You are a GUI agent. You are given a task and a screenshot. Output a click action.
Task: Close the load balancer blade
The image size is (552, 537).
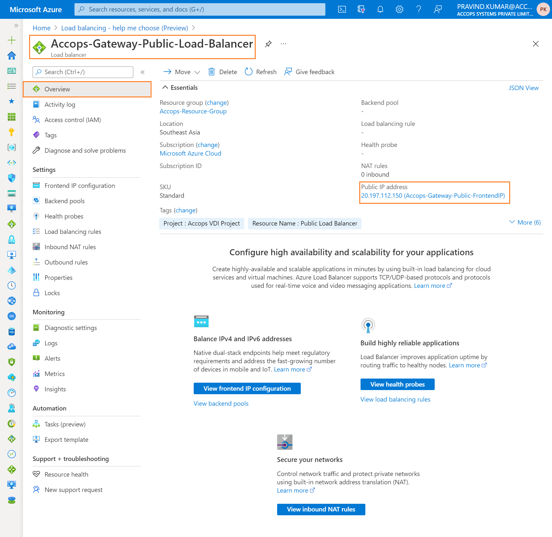point(536,44)
